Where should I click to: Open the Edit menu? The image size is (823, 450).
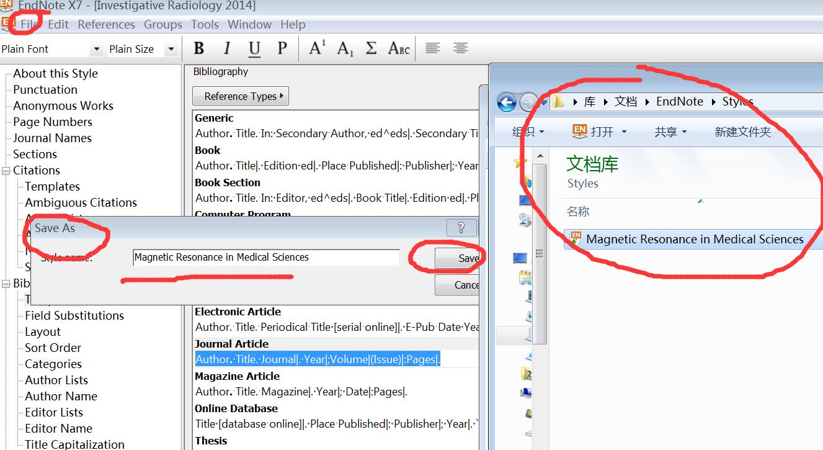tap(58, 24)
